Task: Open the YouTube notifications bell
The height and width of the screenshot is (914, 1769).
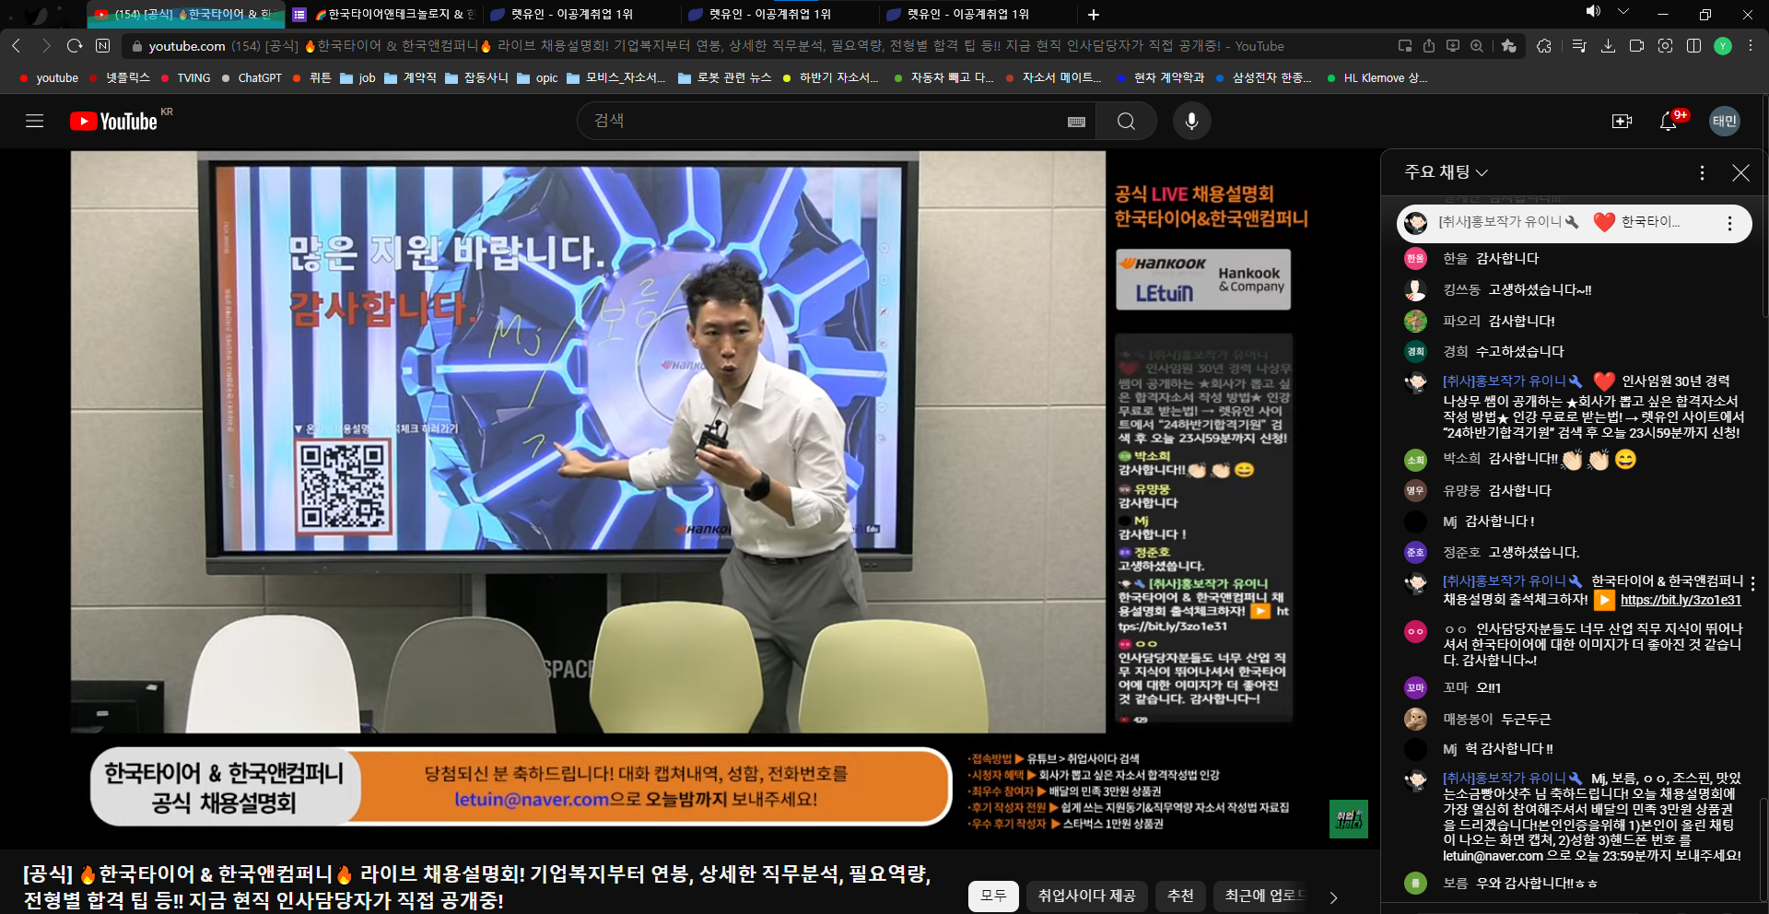Action: 1668,121
